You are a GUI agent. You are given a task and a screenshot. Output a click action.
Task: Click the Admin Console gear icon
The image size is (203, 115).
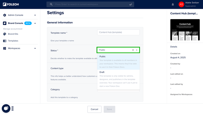[5, 15]
